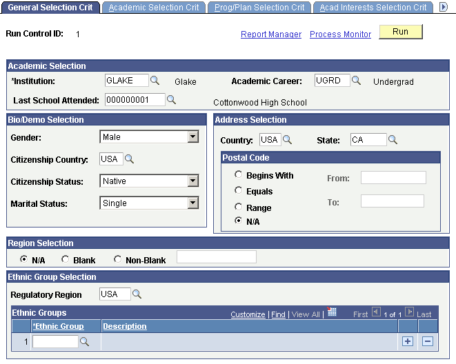Click the postal code To field
The image size is (456, 364).
393,201
